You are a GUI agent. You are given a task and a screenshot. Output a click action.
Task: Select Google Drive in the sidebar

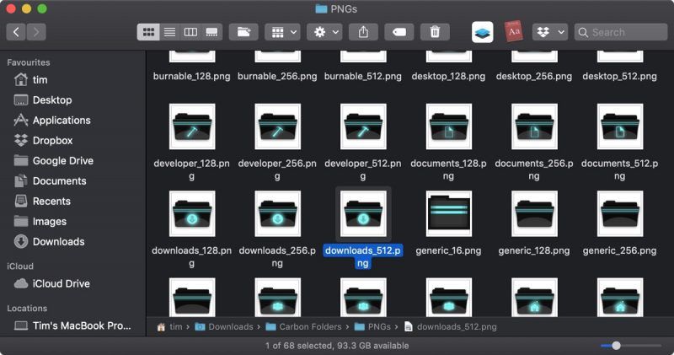coord(62,160)
